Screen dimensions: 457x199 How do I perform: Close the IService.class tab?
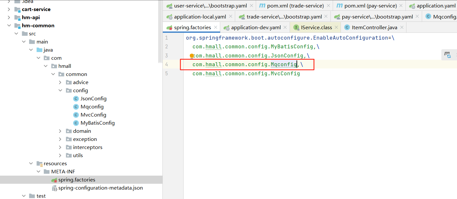tap(336, 28)
